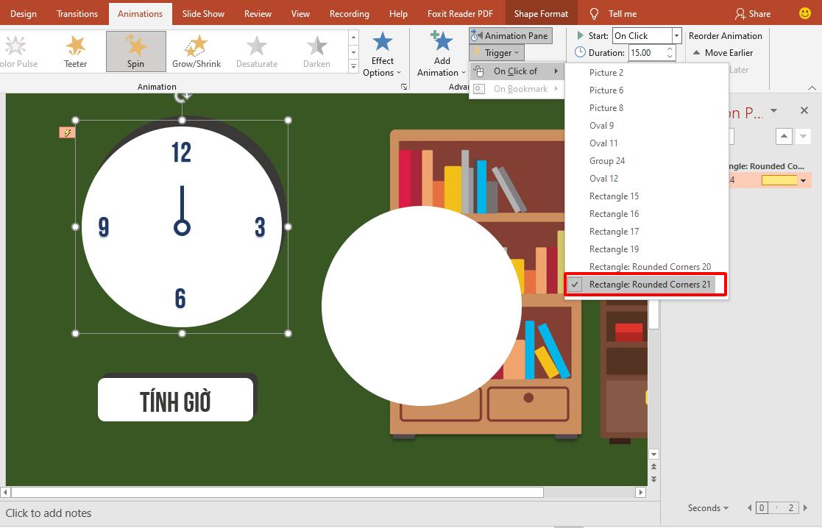Click the smiley feedback icon
The image size is (822, 528).
tap(805, 13)
